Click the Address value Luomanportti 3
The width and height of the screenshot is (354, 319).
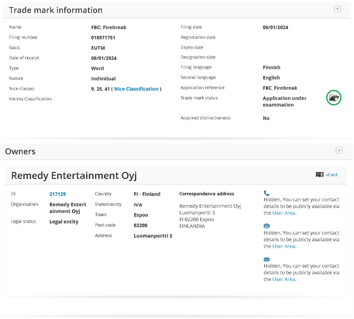(x=153, y=236)
